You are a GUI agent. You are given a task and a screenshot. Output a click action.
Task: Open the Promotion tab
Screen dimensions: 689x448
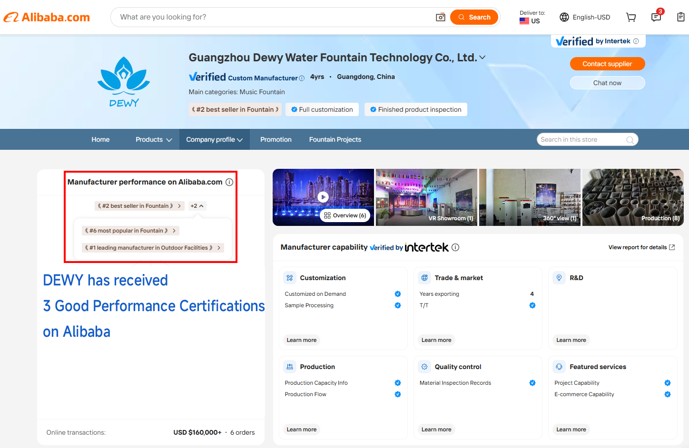(276, 139)
